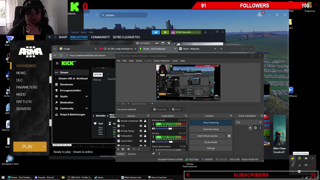
Task: Open audio mixer menu beside gears icon
Action: 159,154
